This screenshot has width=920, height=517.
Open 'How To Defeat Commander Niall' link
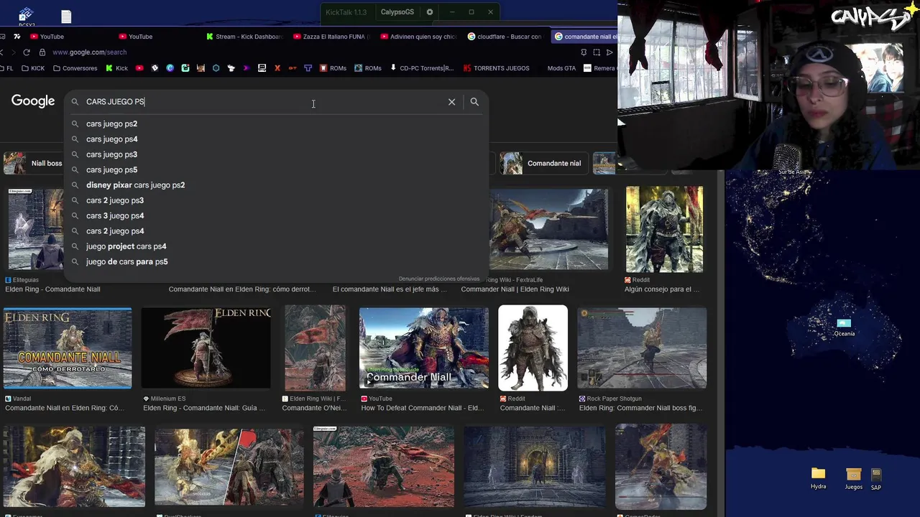click(x=423, y=408)
